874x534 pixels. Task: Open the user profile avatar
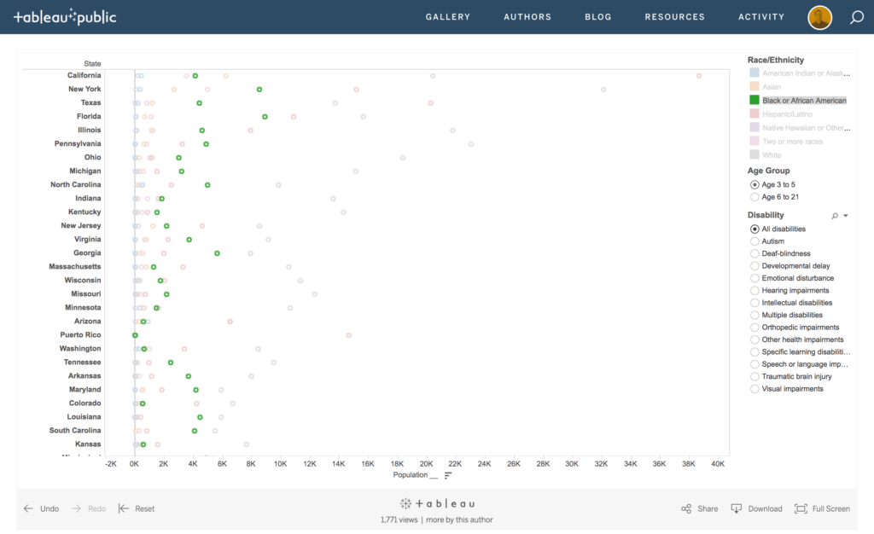(819, 17)
